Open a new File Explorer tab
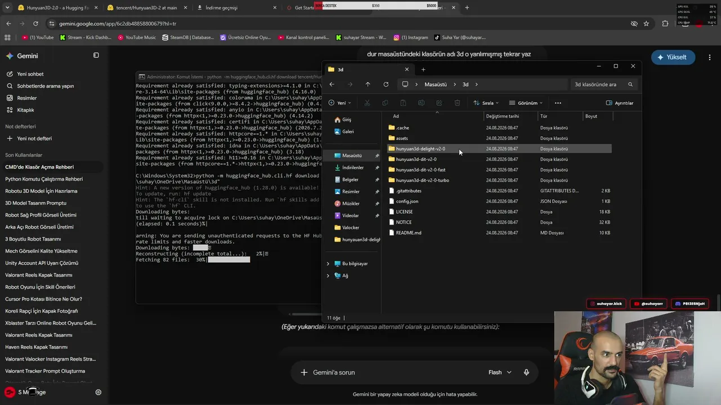 tap(423, 70)
